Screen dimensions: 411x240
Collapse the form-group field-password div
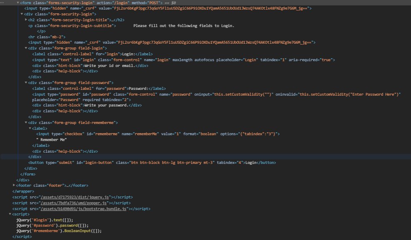26,83
